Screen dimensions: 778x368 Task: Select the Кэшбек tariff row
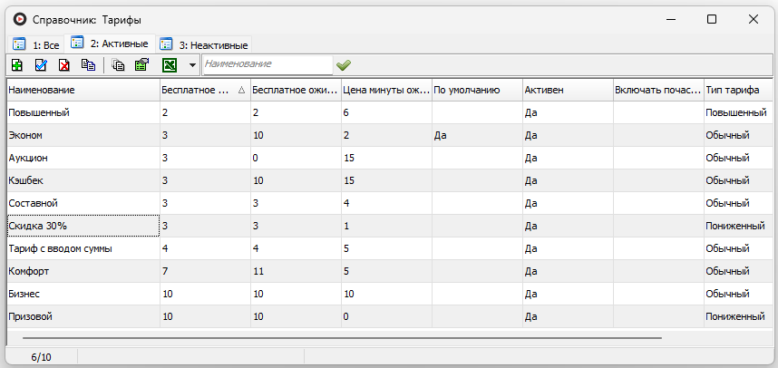pos(390,180)
